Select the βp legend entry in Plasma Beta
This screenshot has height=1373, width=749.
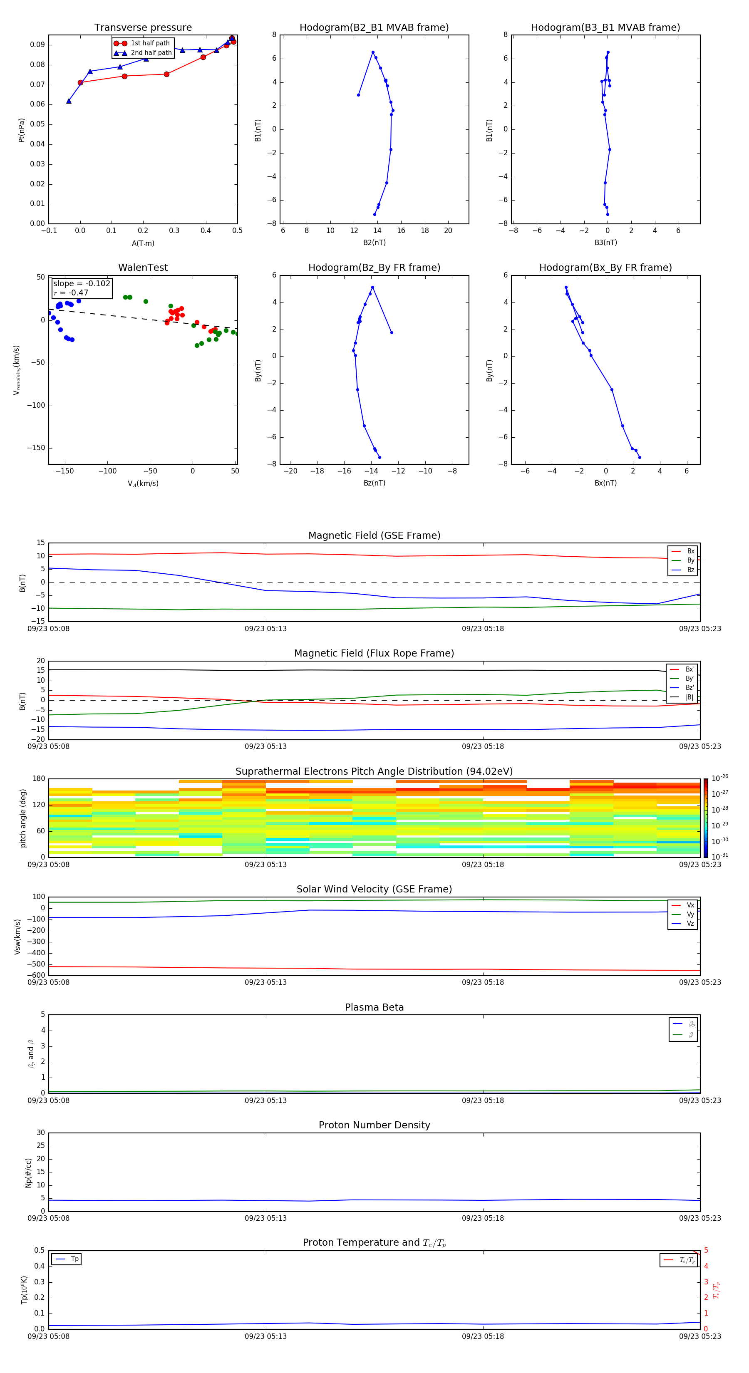point(683,1024)
